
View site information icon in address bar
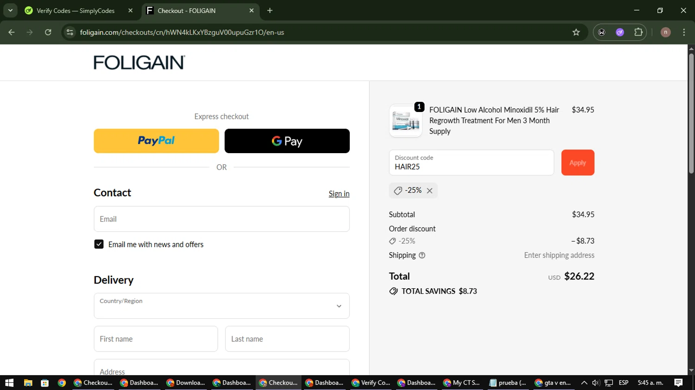coord(70,32)
